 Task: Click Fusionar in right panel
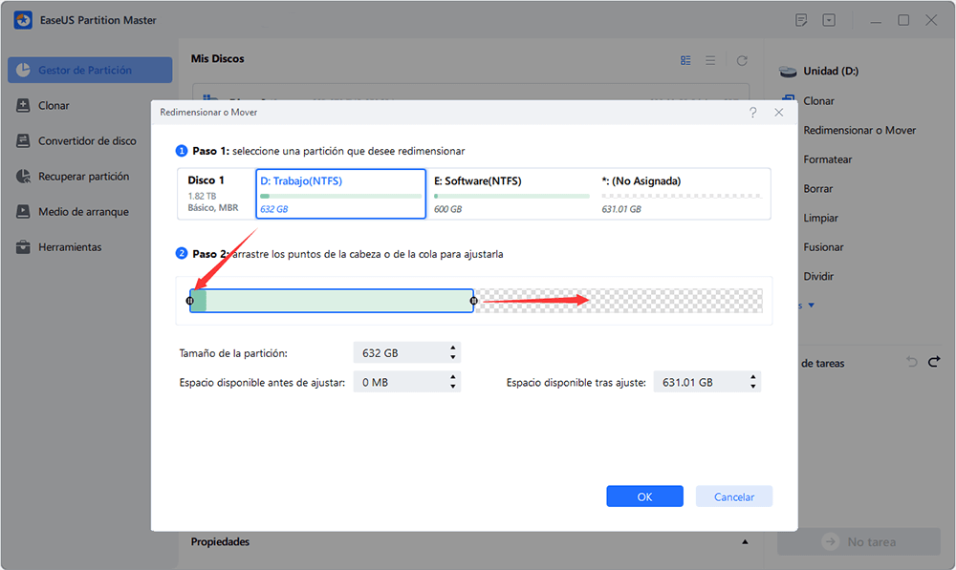pos(823,247)
